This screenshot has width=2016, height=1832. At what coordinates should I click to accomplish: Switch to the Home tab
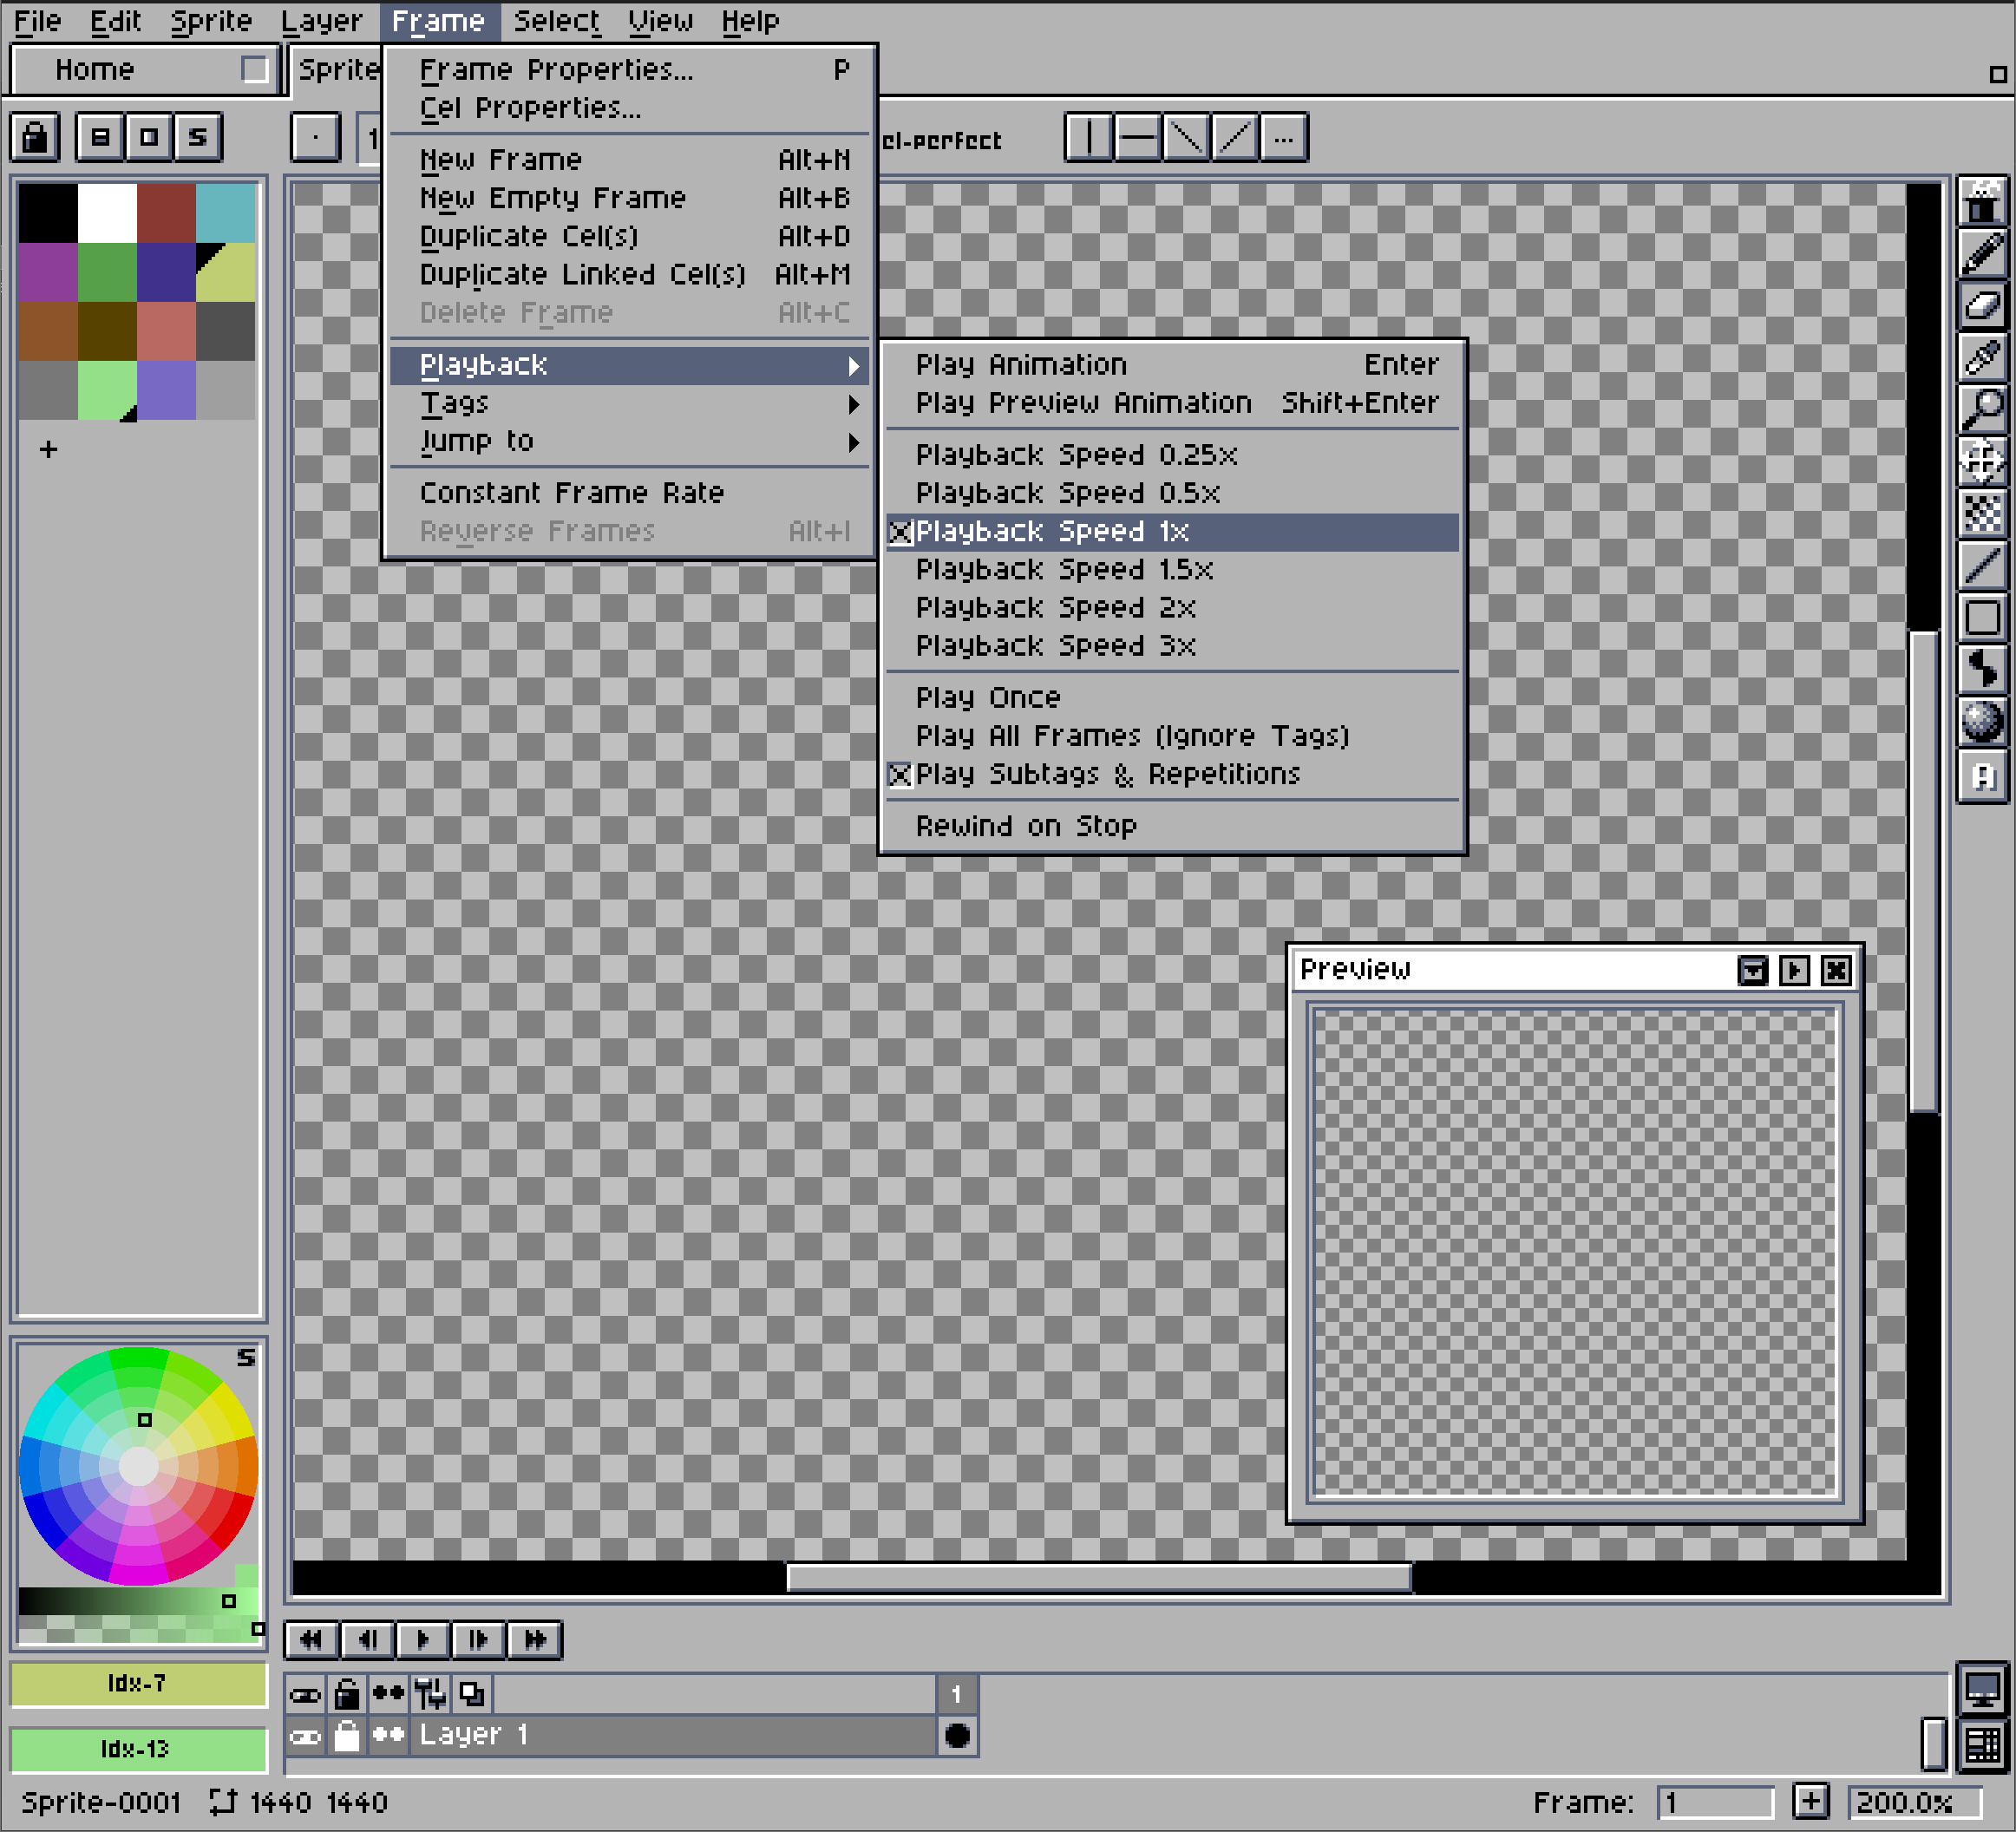(x=143, y=69)
